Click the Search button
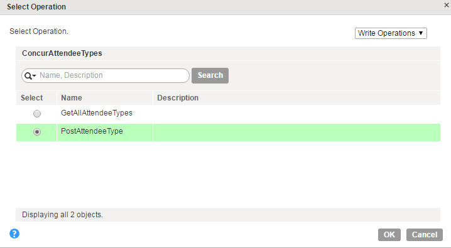The width and height of the screenshot is (451, 248). (210, 75)
